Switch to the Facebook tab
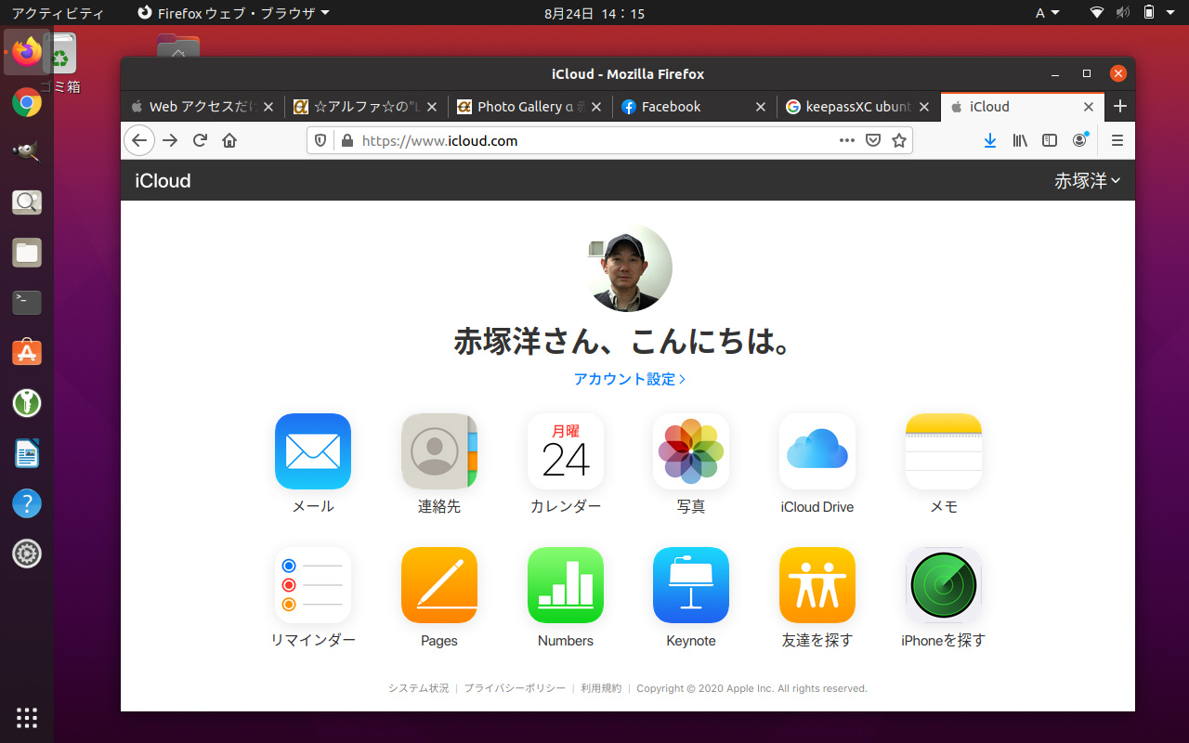The width and height of the screenshot is (1189, 743). click(693, 107)
